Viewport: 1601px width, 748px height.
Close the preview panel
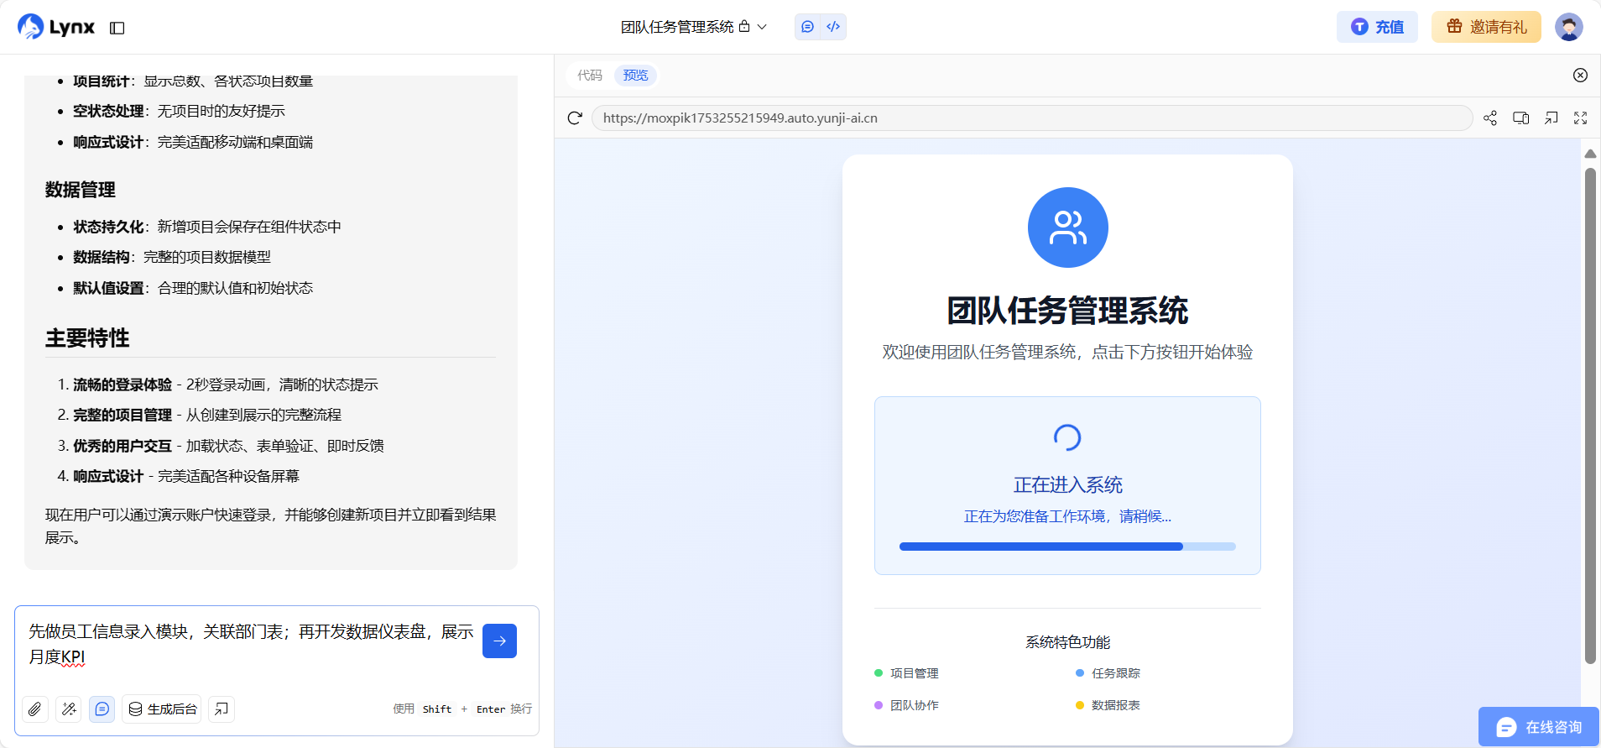pos(1580,75)
